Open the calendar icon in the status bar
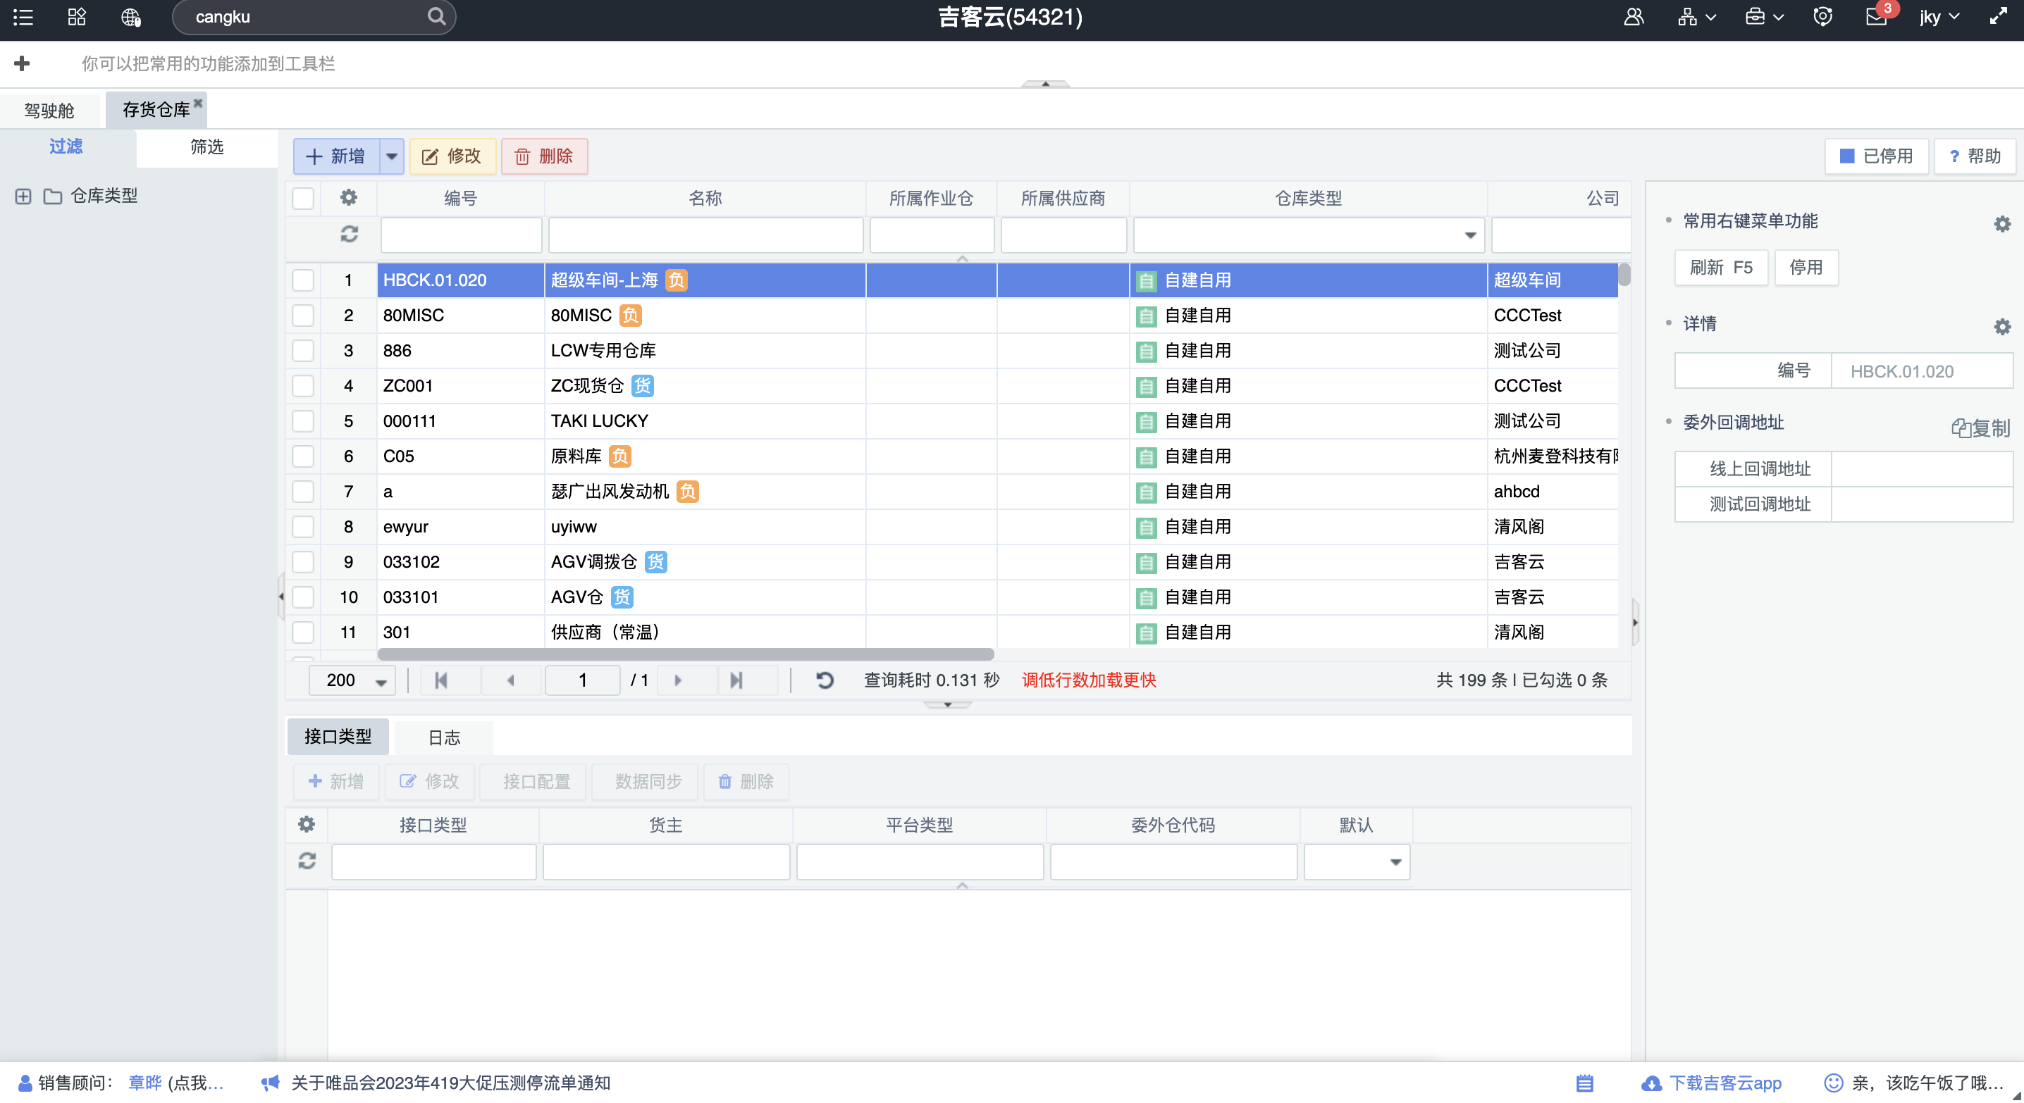 click(1585, 1083)
